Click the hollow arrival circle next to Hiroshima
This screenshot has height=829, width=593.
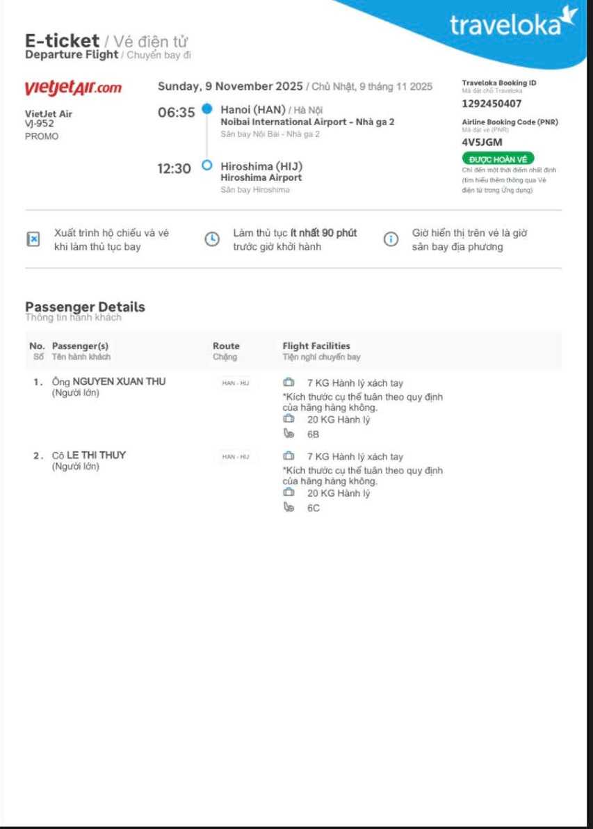[x=206, y=166]
